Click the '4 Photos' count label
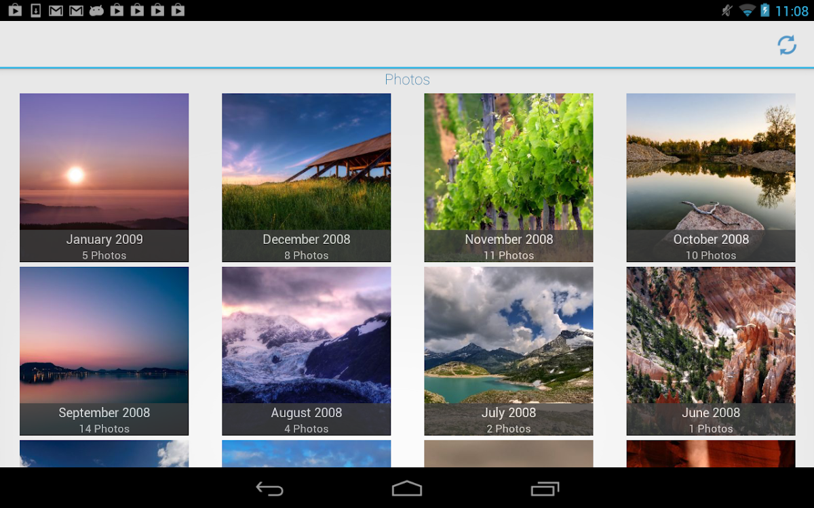 click(307, 429)
